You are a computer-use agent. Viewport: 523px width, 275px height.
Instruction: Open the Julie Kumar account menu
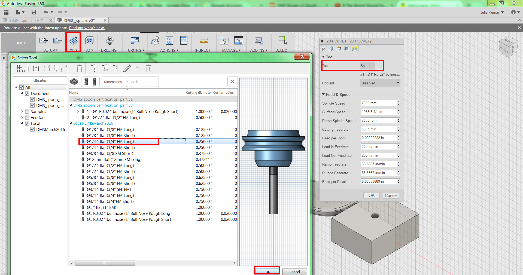click(492, 12)
